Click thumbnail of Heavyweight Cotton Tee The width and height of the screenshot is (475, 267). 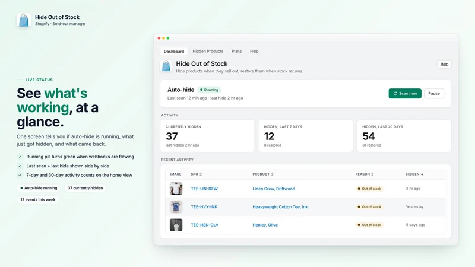click(176, 207)
